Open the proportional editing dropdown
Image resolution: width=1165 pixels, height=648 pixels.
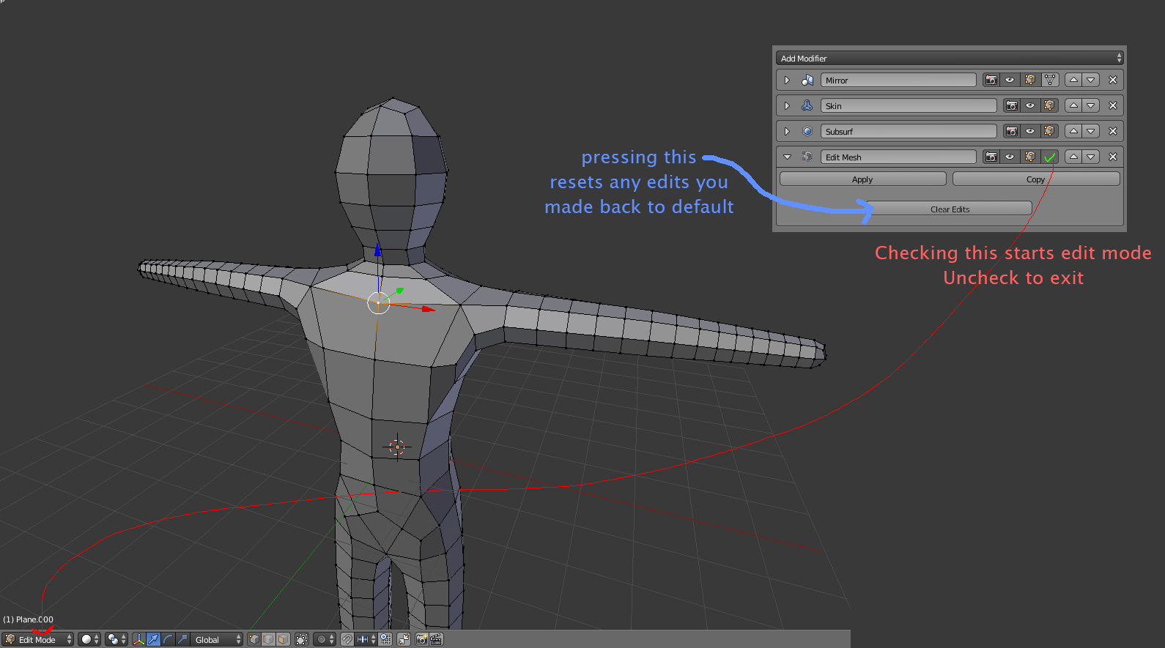[325, 639]
